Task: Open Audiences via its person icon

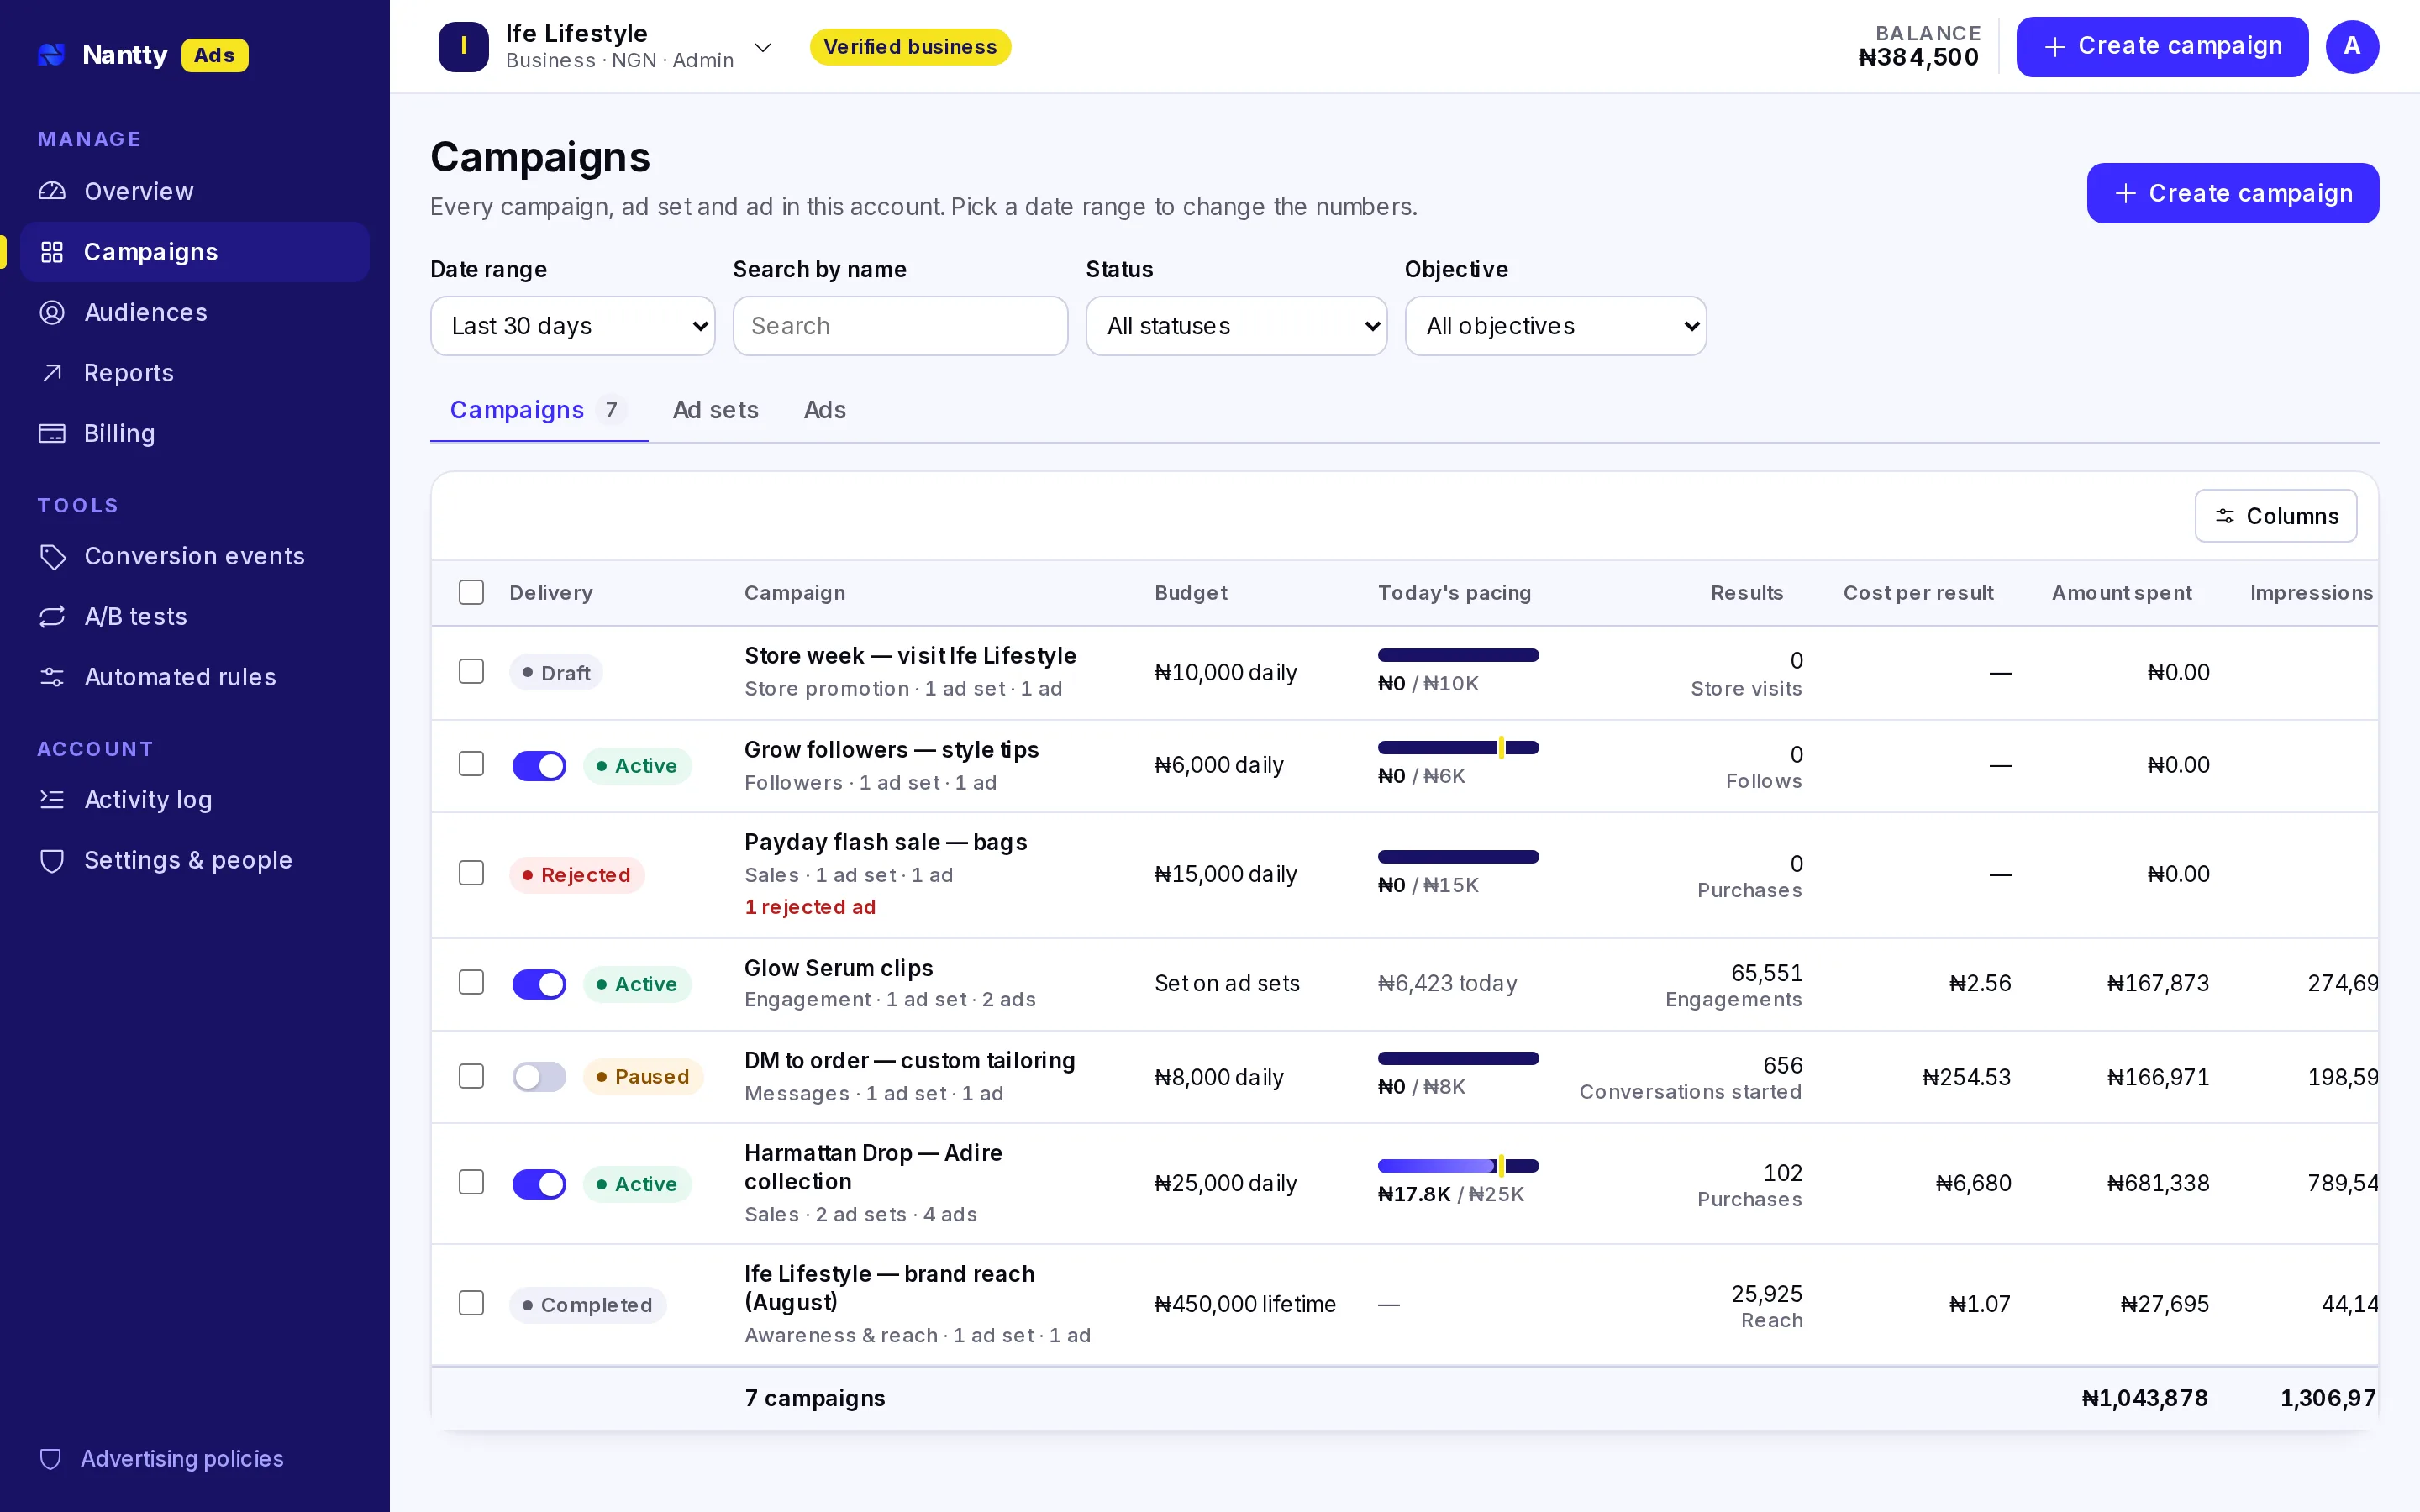Action: click(x=52, y=312)
